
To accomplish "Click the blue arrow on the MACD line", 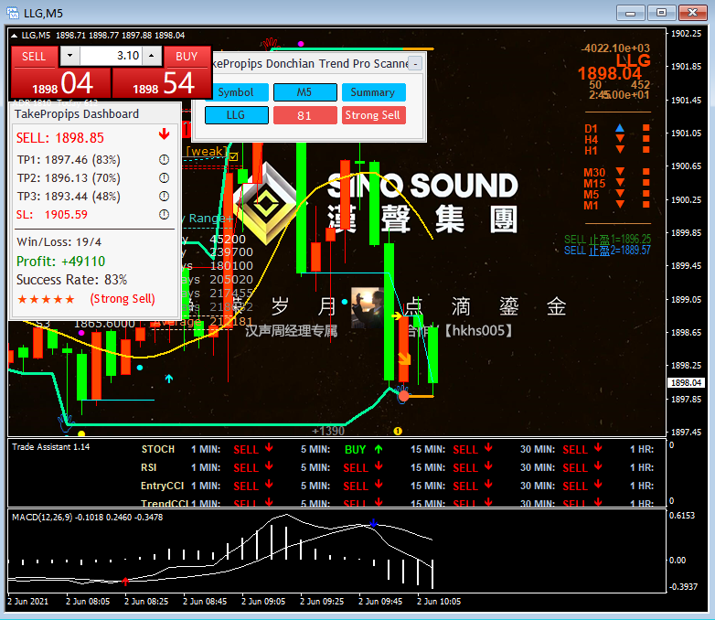I will pos(373,522).
